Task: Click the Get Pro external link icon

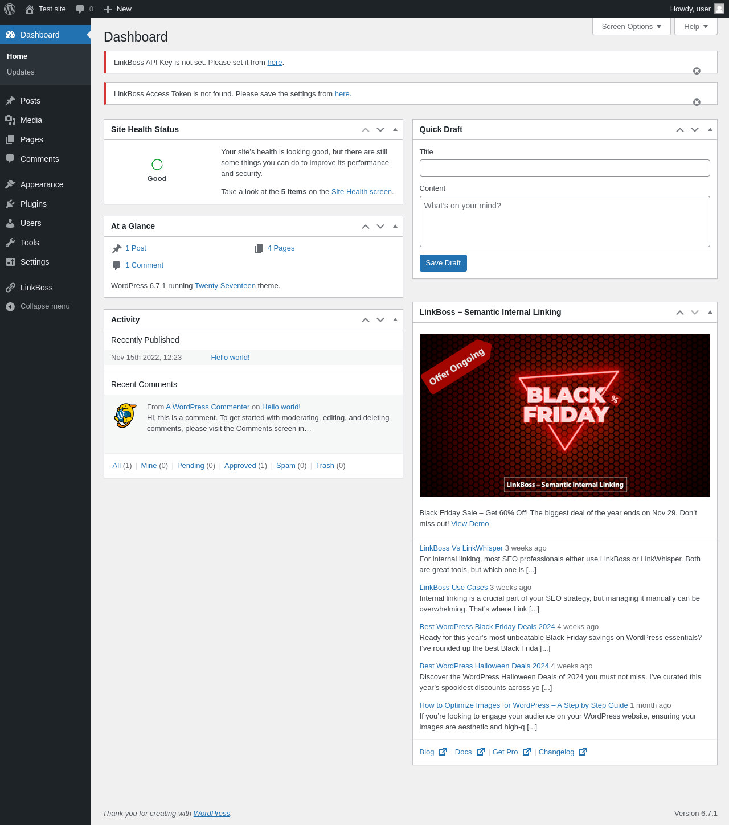Action: [527, 752]
